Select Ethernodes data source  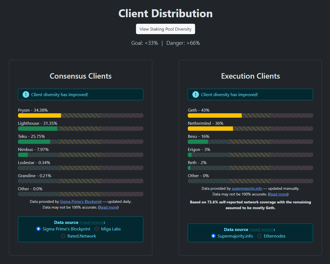(x=259, y=236)
